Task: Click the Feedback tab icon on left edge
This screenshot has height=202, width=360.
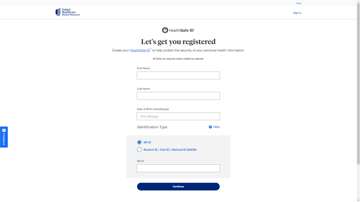Action: [4, 130]
